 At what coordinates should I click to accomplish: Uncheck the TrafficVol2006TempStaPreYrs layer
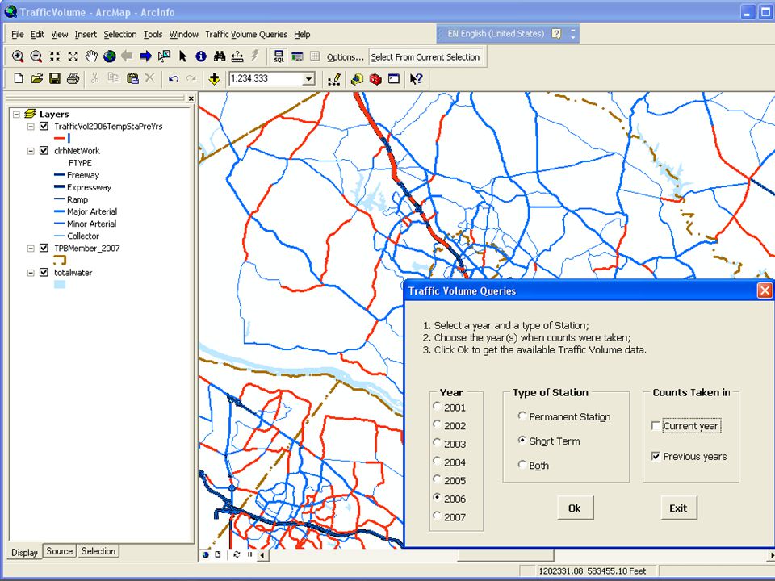[x=44, y=127]
